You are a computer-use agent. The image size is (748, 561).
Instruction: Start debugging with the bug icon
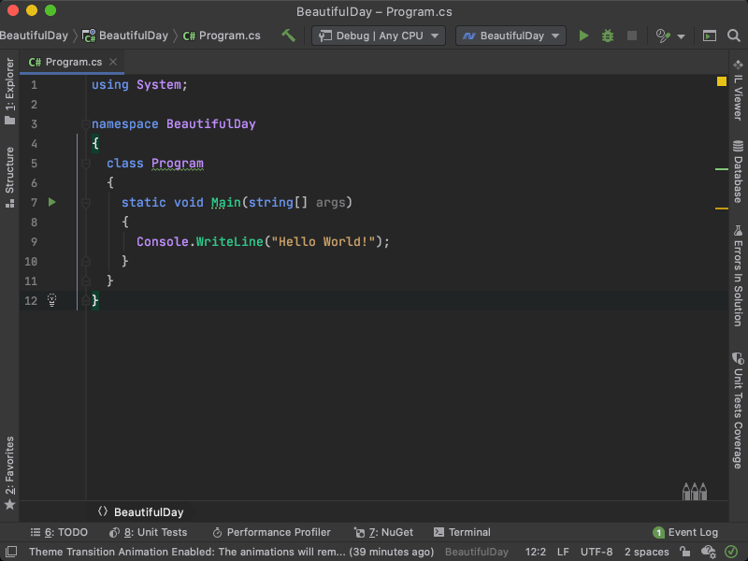click(x=607, y=36)
